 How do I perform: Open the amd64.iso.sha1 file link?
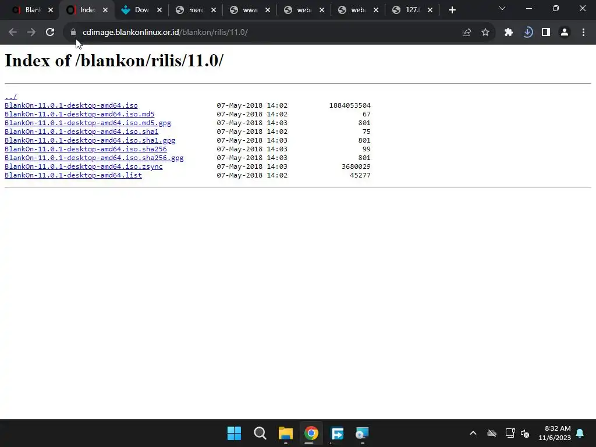click(81, 132)
